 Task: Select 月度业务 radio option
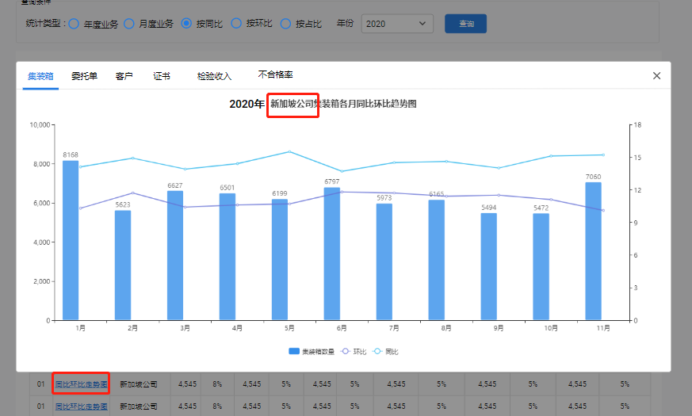(129, 24)
